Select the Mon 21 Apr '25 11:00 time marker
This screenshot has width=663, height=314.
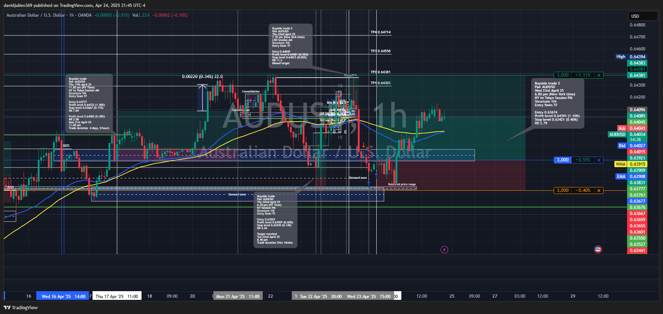pos(238,296)
